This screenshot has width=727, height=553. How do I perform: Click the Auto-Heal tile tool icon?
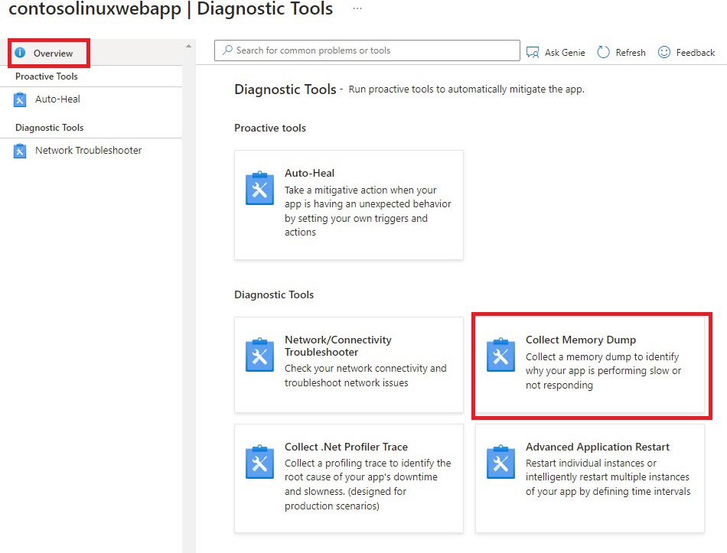[259, 189]
